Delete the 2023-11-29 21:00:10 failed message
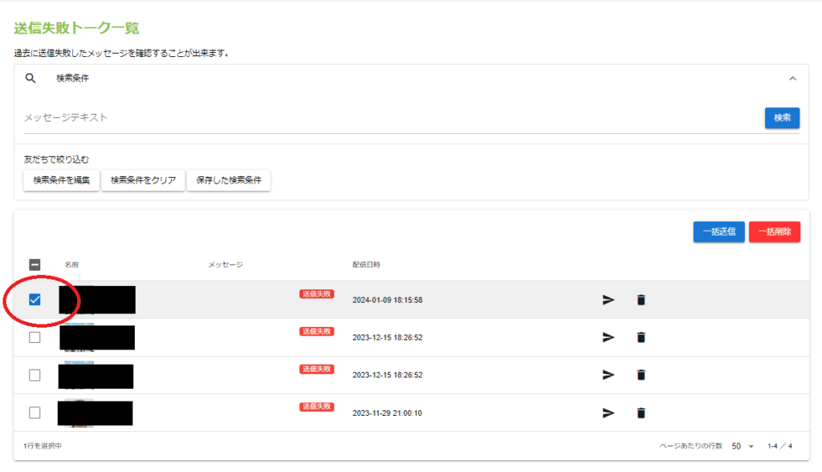 point(641,413)
